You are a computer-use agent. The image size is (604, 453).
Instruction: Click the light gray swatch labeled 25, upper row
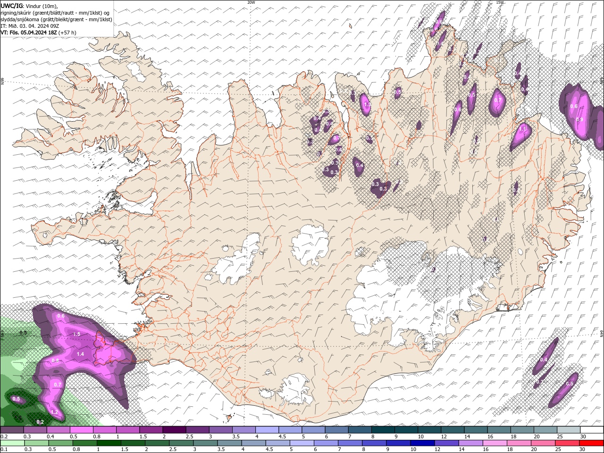click(569, 430)
